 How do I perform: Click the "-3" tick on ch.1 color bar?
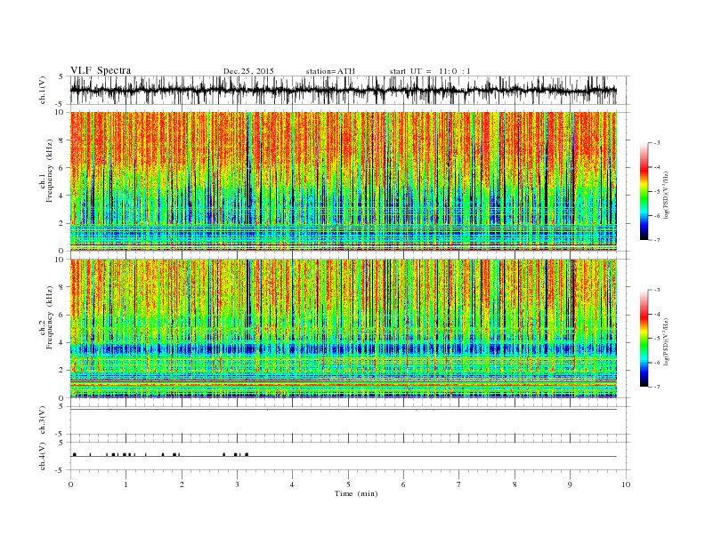(657, 143)
